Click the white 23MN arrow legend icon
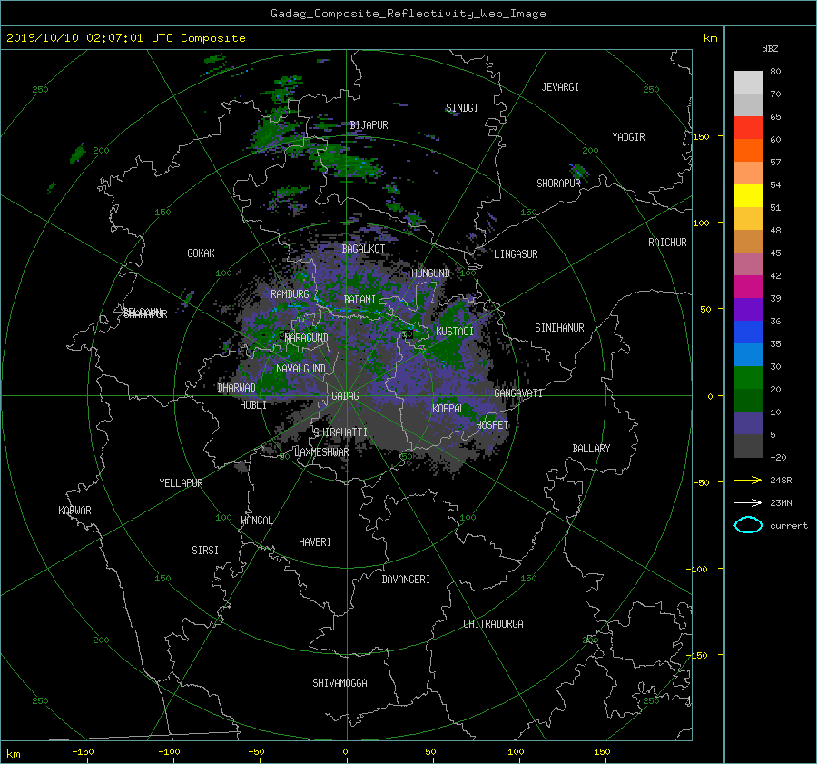 748,502
